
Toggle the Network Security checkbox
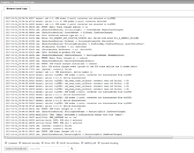[x=20, y=143]
